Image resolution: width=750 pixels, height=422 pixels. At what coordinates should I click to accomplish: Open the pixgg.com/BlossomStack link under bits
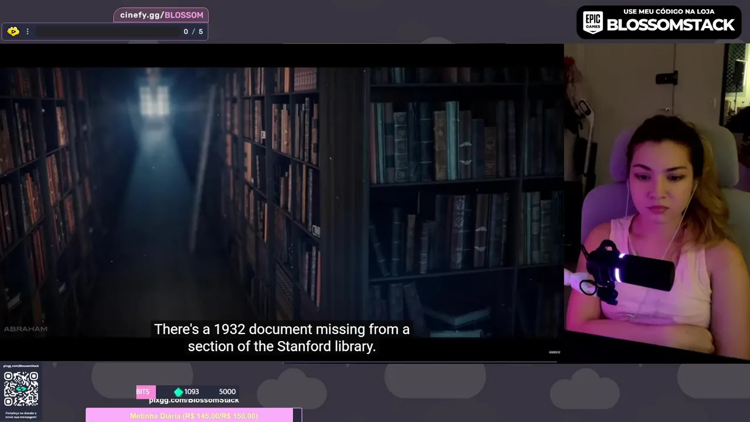click(x=194, y=400)
